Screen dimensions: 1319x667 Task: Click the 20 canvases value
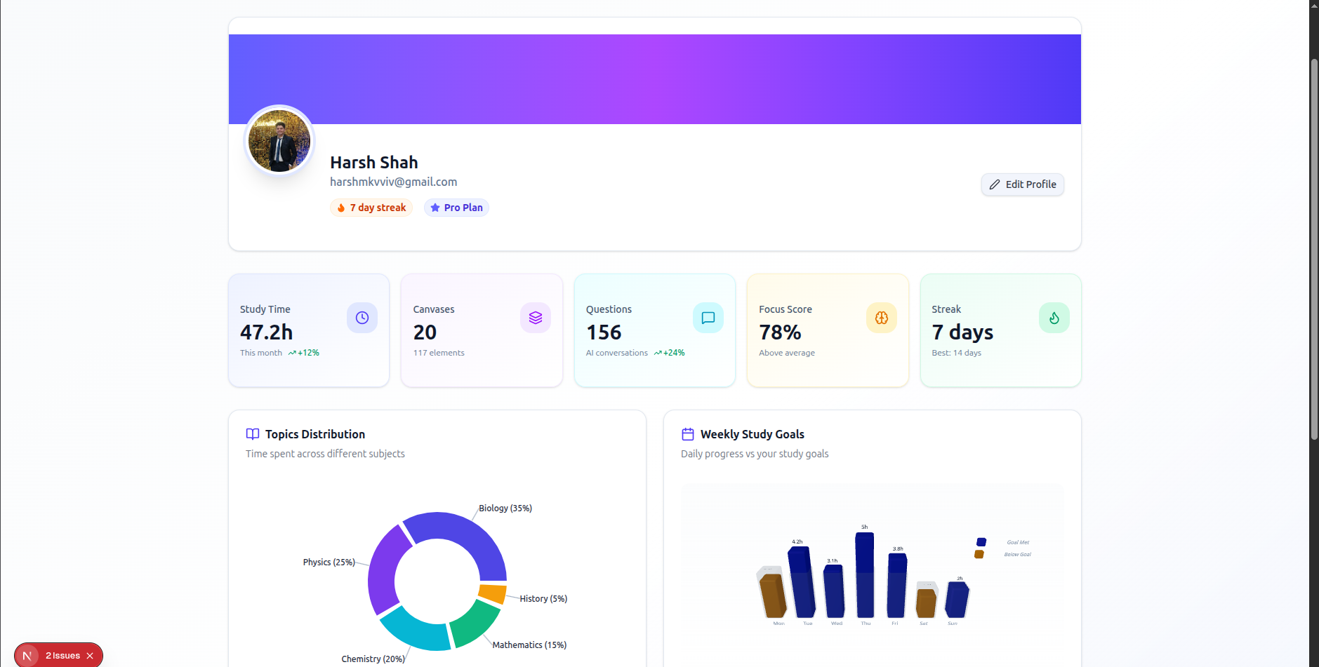425,332
